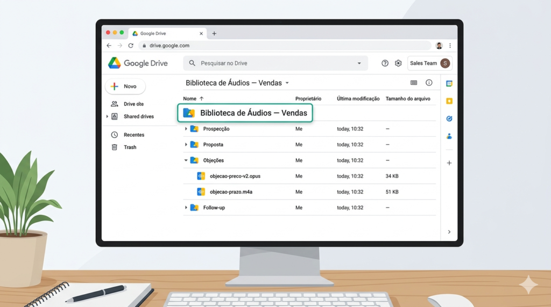Click the Follow-up folder icon
Image resolution: width=551 pixels, height=307 pixels.
pyautogui.click(x=194, y=208)
